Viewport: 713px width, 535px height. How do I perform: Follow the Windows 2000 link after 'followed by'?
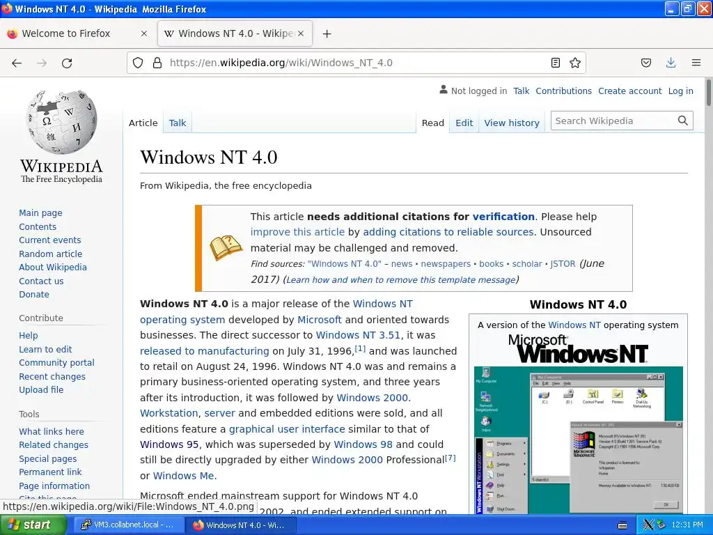(x=372, y=398)
